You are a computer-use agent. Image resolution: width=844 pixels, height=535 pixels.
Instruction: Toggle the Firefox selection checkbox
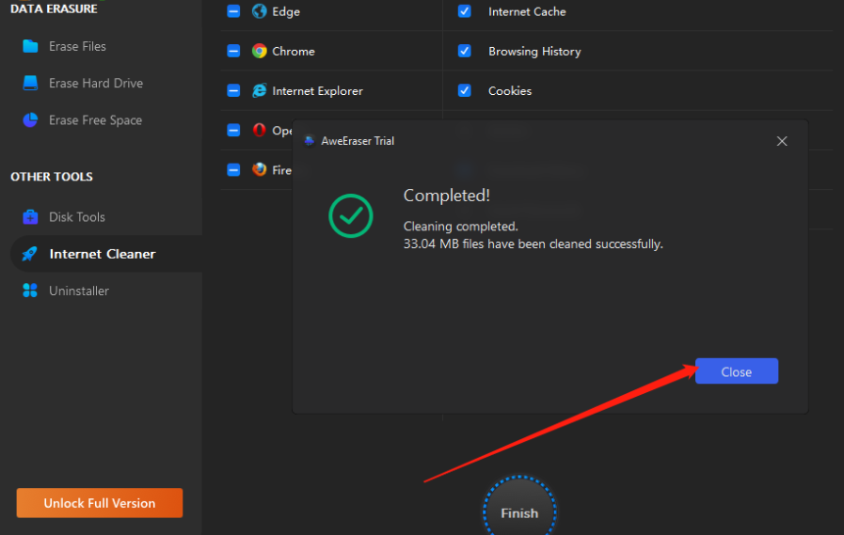point(233,169)
